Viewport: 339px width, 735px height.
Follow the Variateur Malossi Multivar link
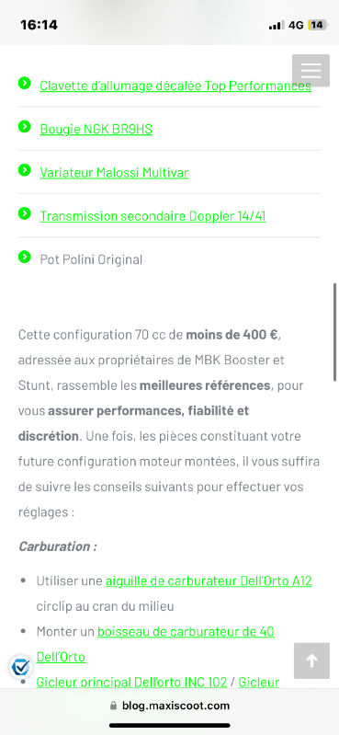coord(114,173)
